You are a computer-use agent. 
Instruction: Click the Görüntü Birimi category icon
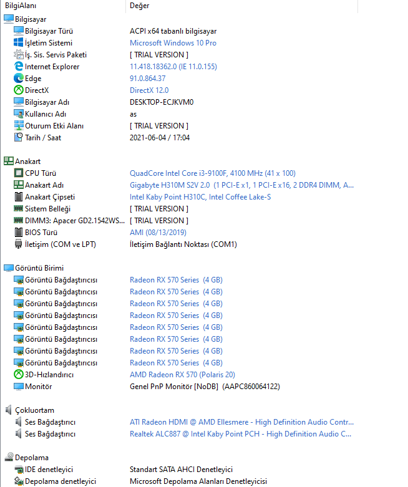[x=9, y=268]
